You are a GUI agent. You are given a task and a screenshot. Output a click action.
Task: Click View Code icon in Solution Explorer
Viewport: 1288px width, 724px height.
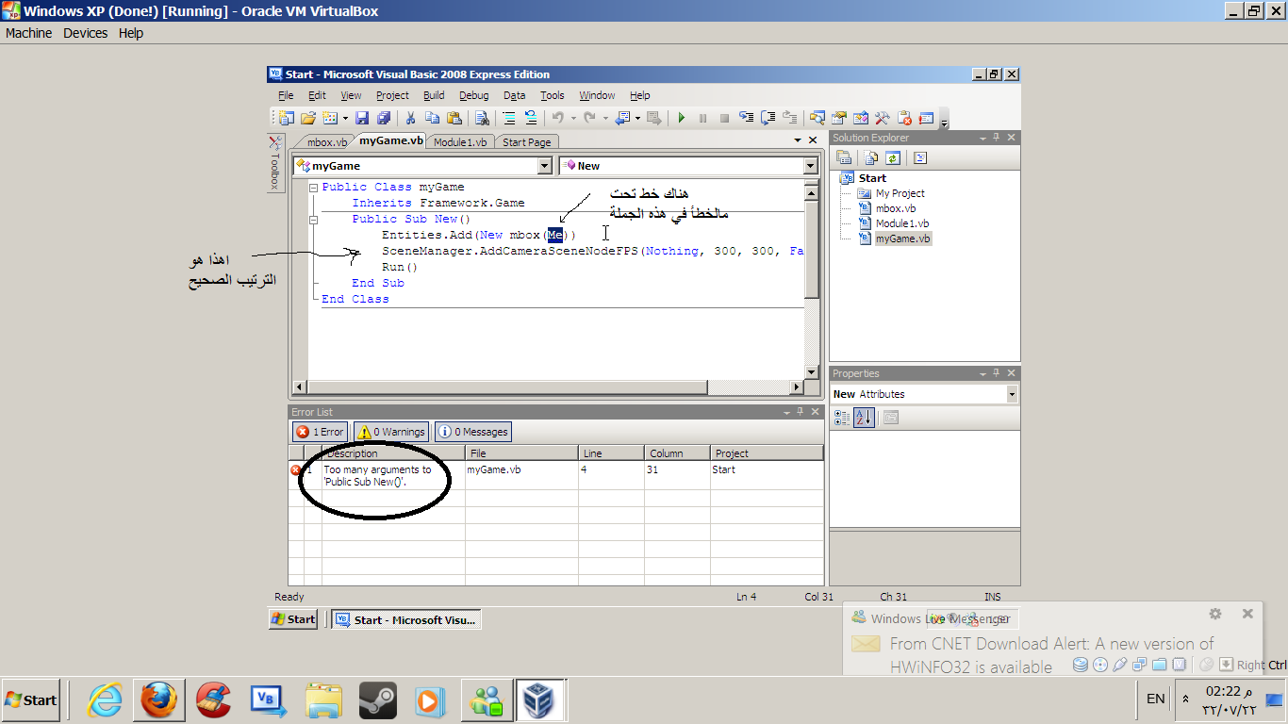(920, 158)
